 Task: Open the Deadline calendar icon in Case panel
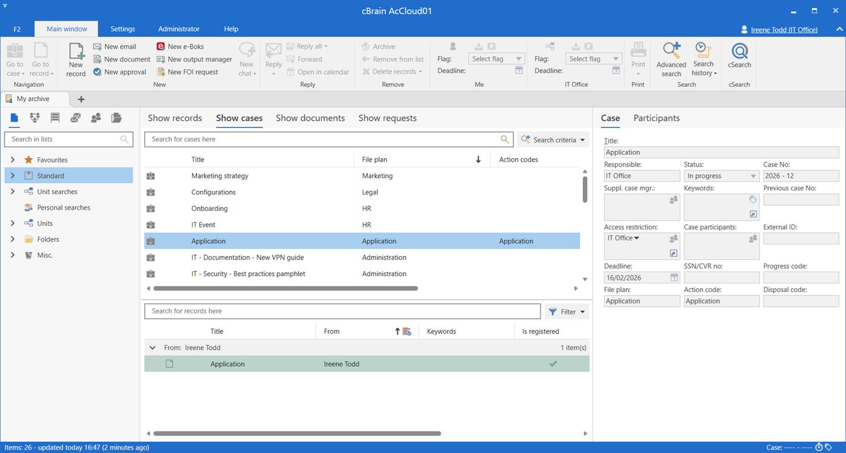(674, 278)
